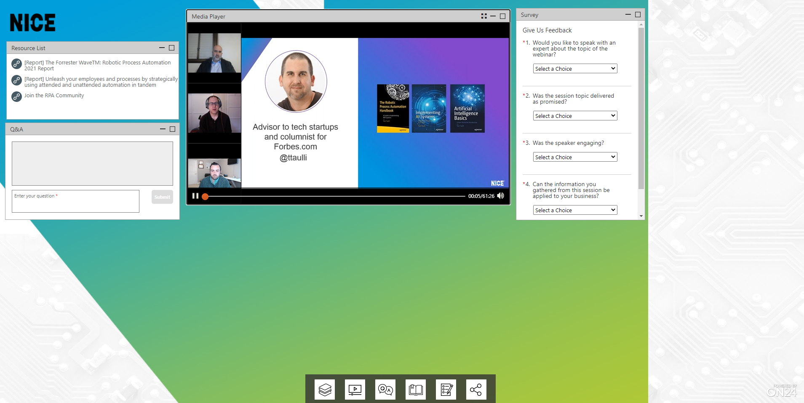Image resolution: width=804 pixels, height=403 pixels.
Task: Click the top speaker webcam thumbnail
Action: 214,53
